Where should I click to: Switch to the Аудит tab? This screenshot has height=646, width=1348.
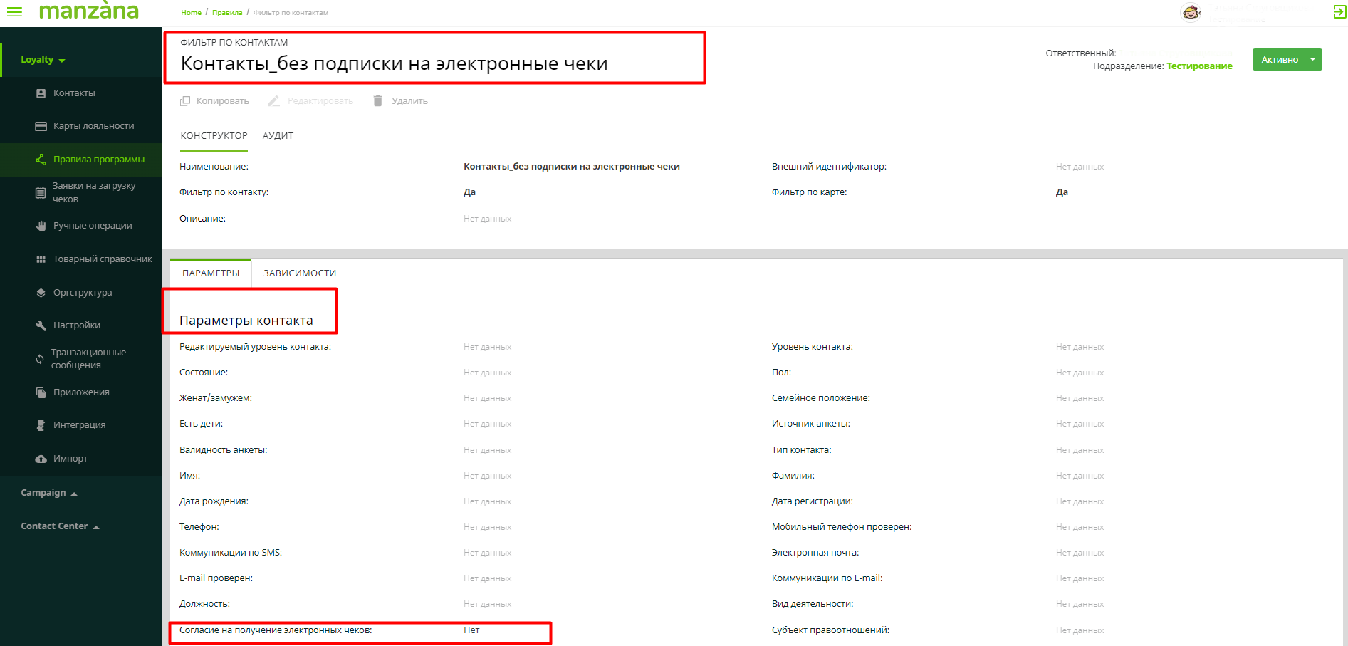point(278,136)
